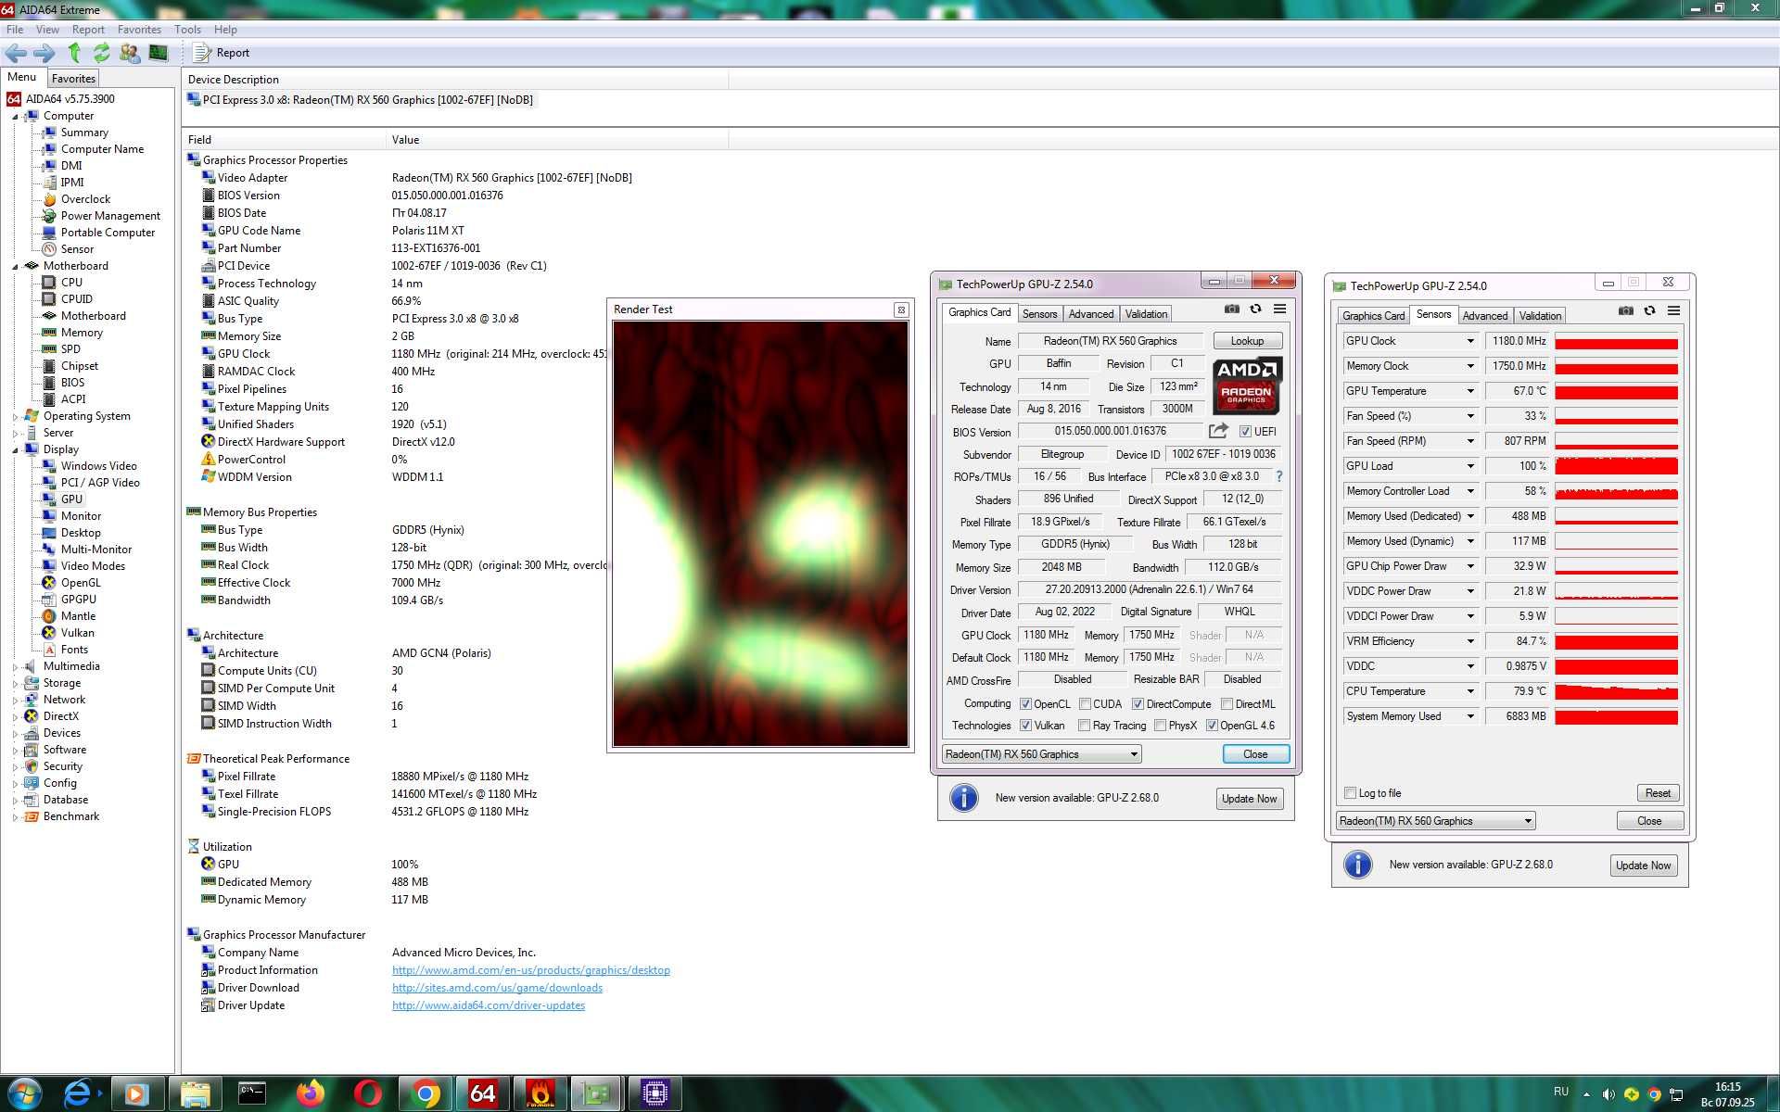Open the AMD Product Information link

pos(530,970)
